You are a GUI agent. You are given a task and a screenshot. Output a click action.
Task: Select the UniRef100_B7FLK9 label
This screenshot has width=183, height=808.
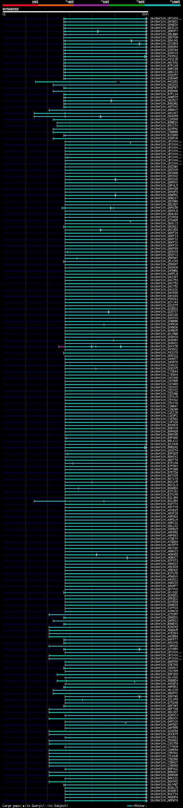[x=164, y=66]
